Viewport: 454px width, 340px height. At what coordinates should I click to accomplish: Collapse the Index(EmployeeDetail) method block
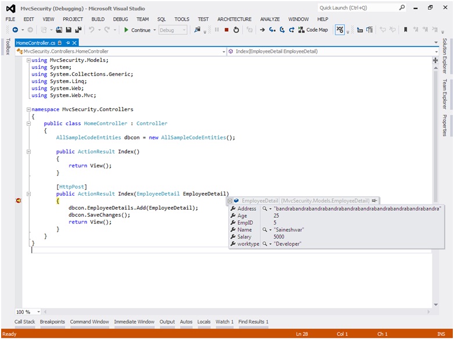click(x=28, y=194)
